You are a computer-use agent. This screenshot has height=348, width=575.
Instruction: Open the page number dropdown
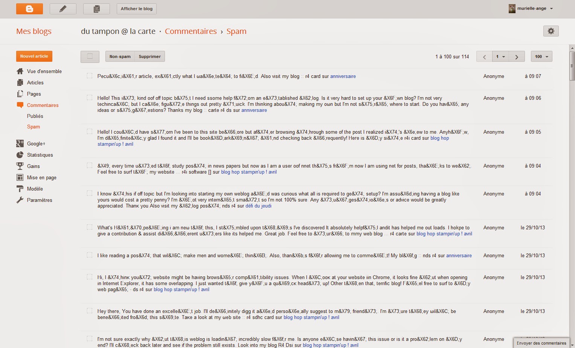[x=500, y=56]
